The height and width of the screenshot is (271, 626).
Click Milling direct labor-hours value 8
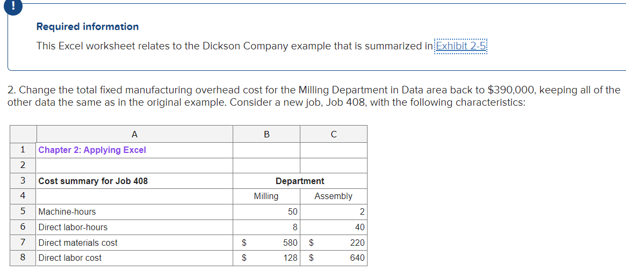click(x=267, y=227)
